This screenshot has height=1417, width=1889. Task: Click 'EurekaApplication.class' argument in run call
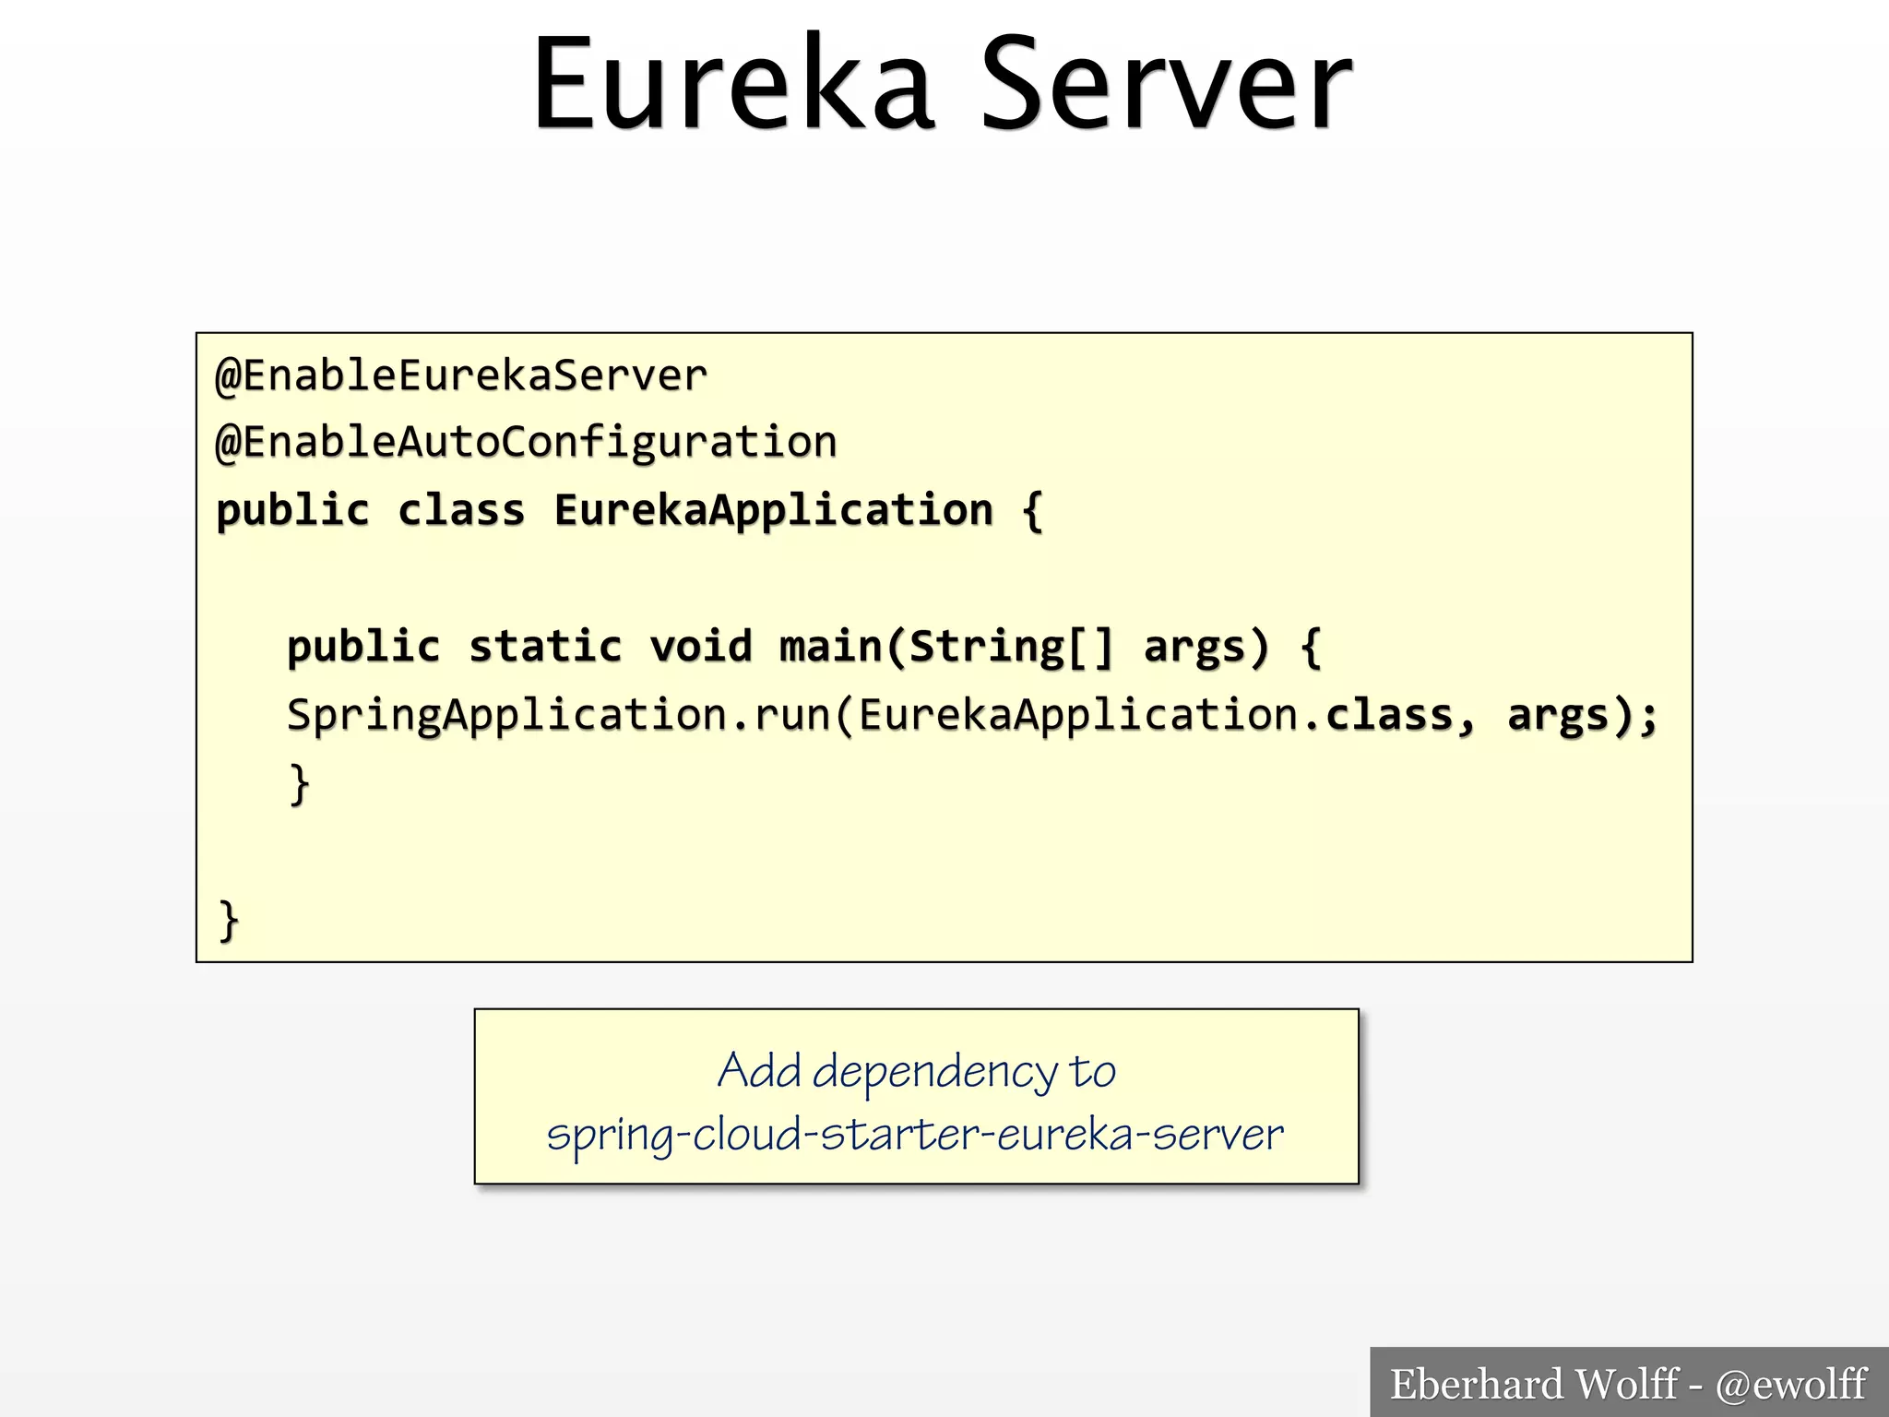1155,715
